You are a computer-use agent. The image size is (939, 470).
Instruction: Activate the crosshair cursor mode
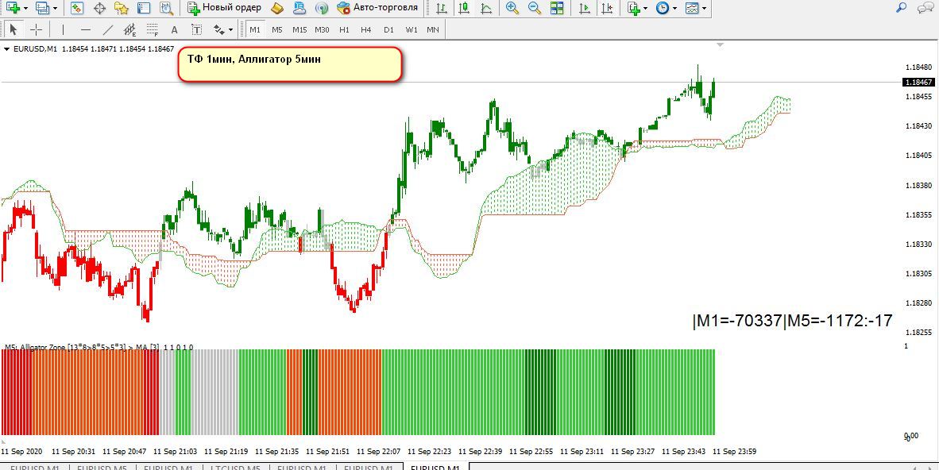(36, 29)
